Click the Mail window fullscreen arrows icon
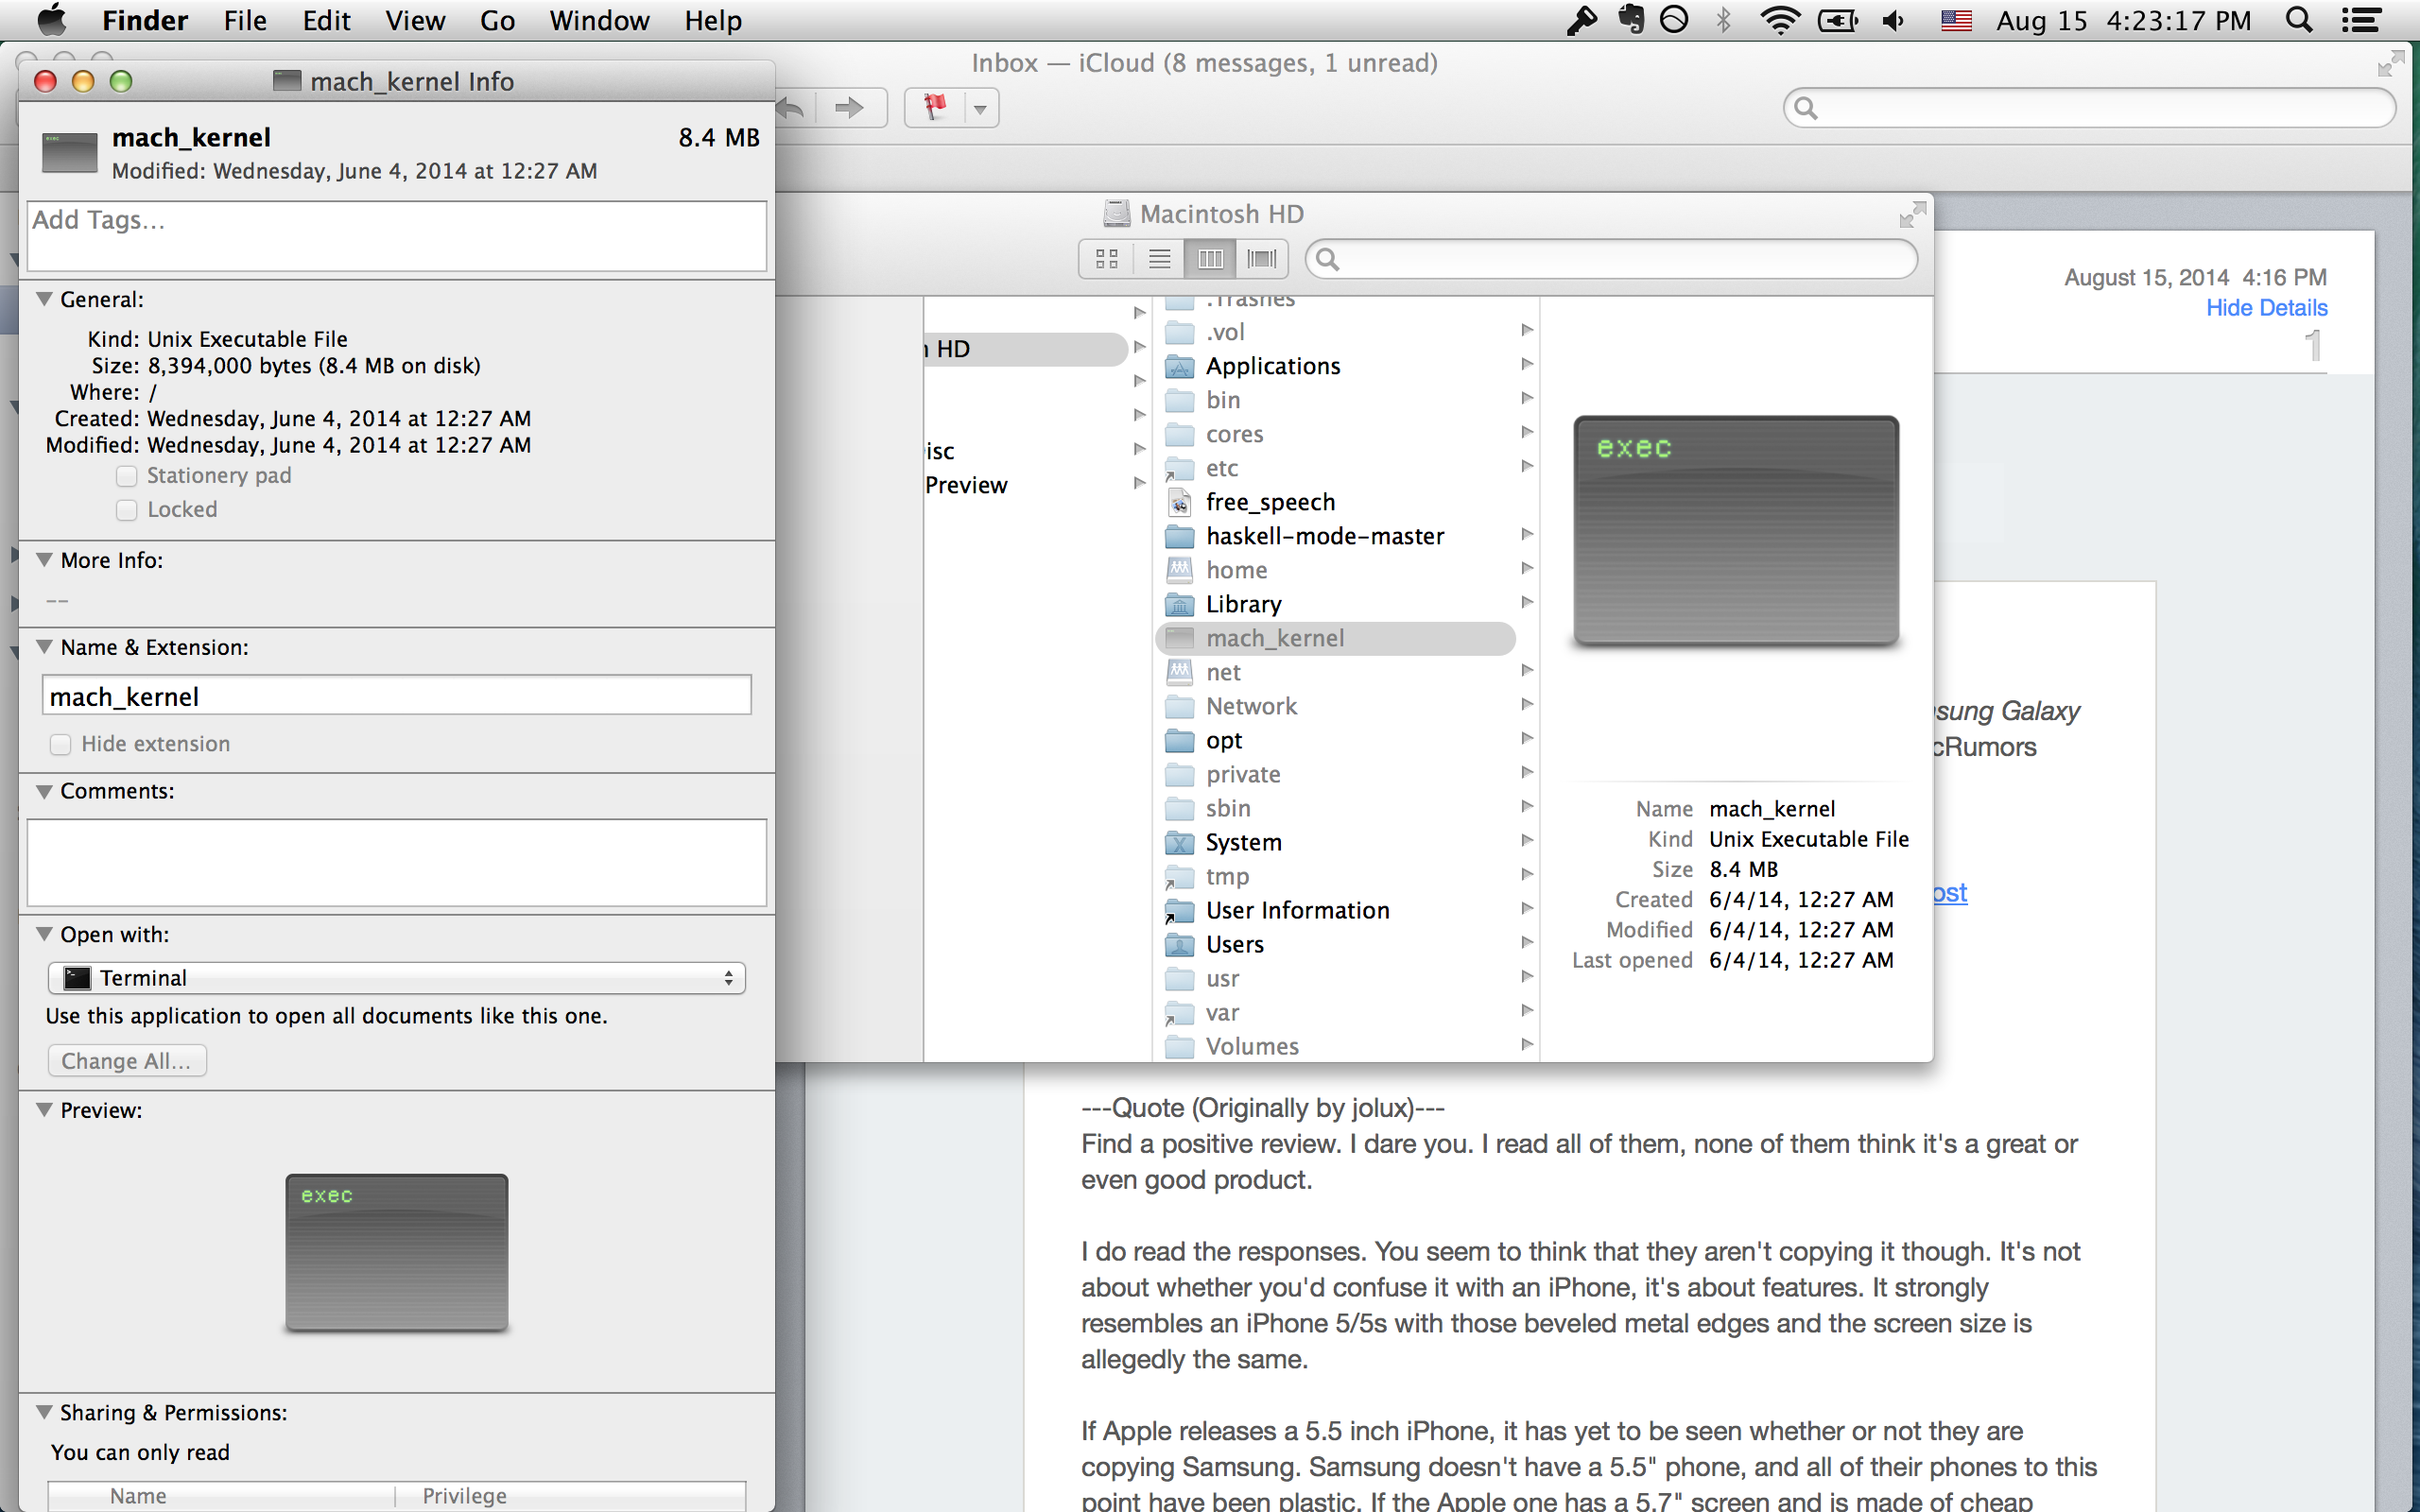Viewport: 2420px width, 1512px height. (x=2391, y=63)
